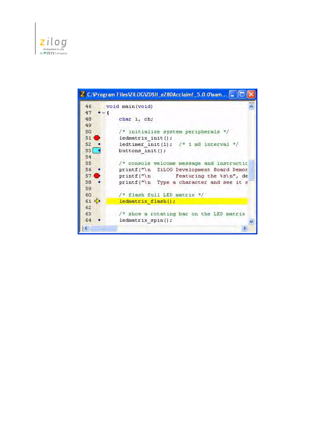Click the window title bar file path

click(157, 95)
